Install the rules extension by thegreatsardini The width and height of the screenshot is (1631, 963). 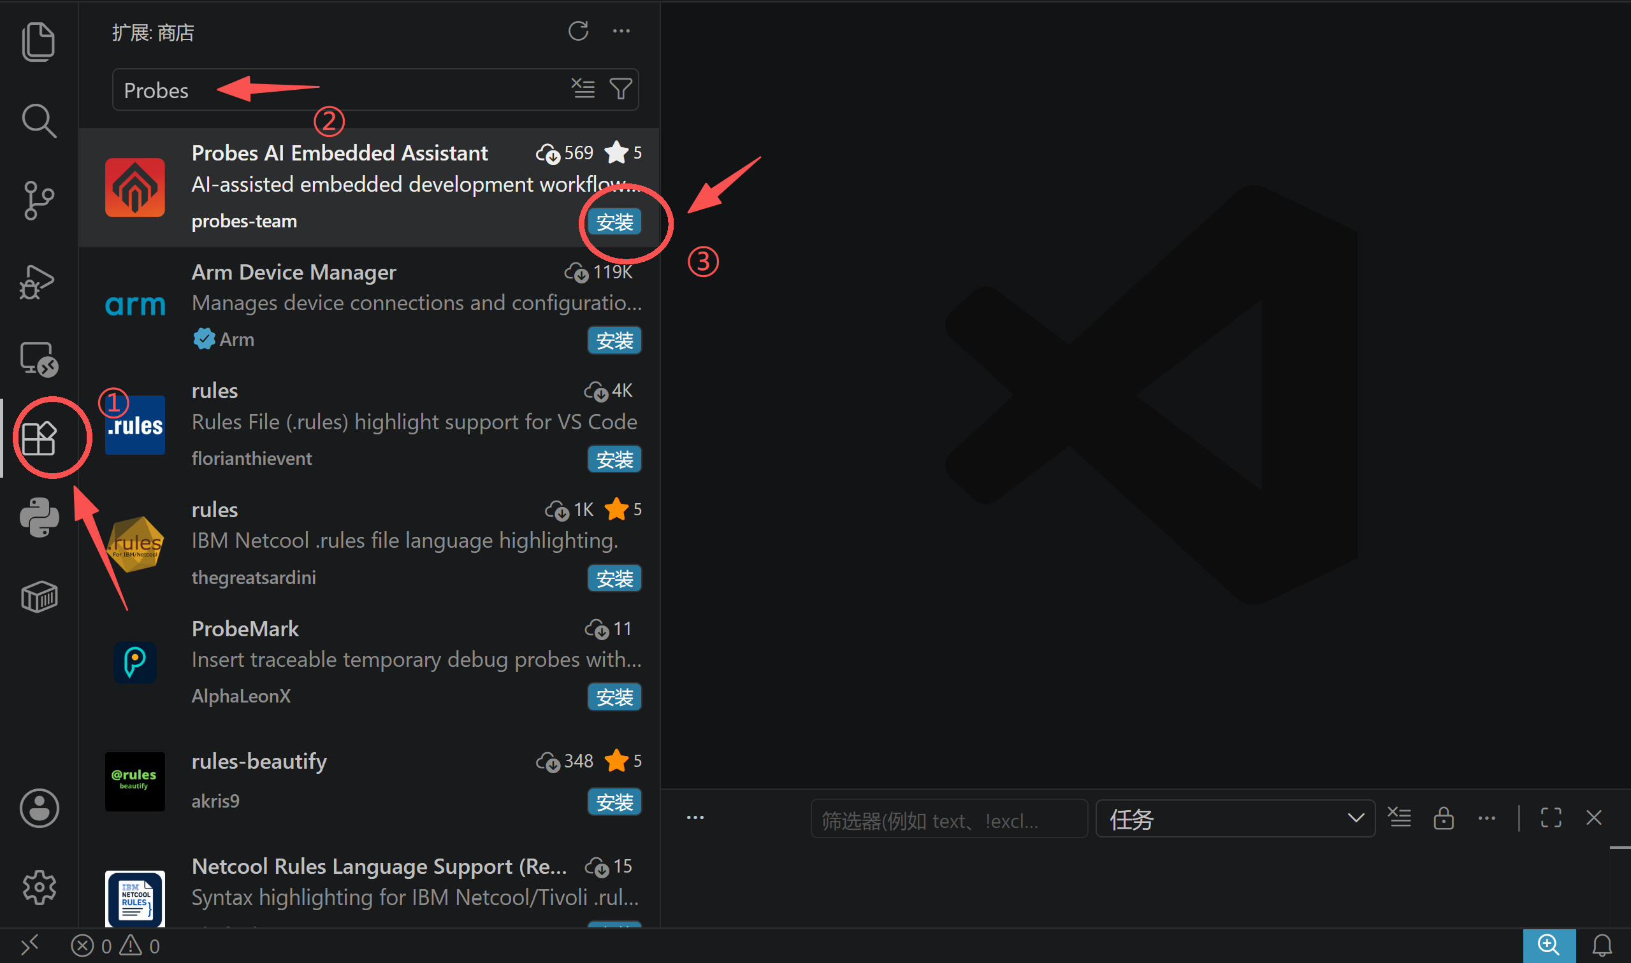[614, 579]
